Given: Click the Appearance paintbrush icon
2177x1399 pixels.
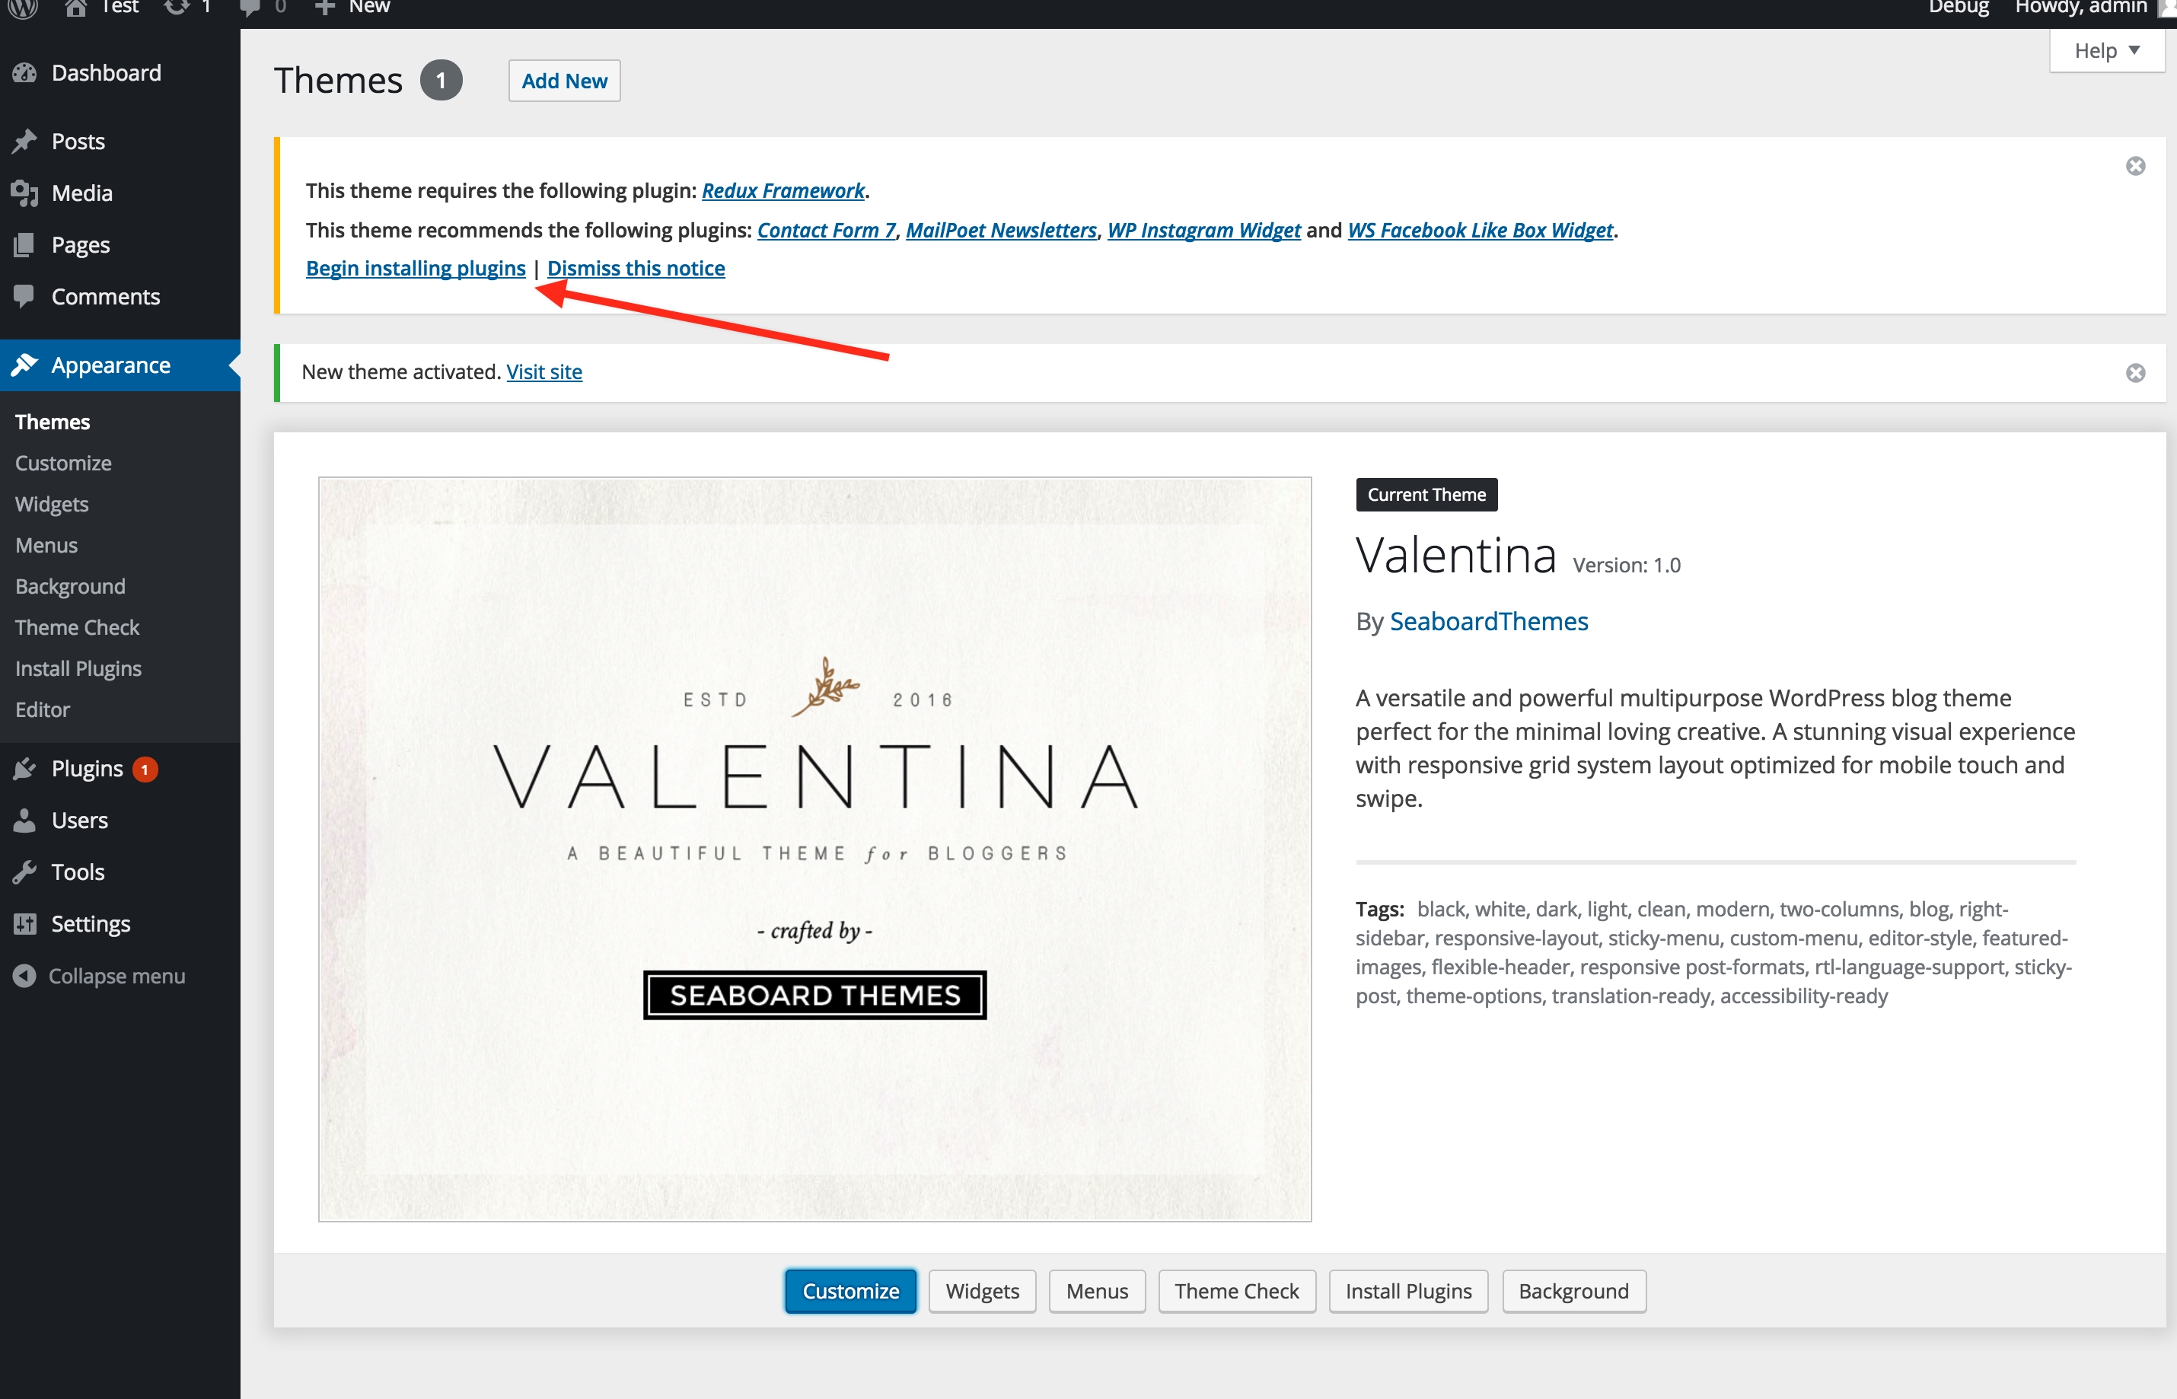Looking at the screenshot, I should (24, 365).
